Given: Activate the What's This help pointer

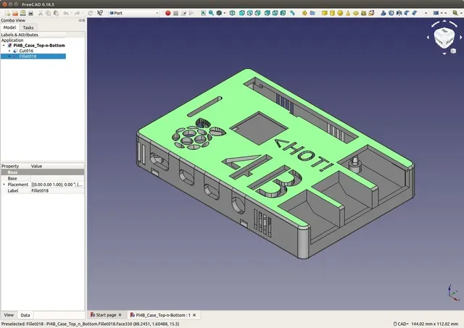Looking at the screenshot, I should (100, 13).
